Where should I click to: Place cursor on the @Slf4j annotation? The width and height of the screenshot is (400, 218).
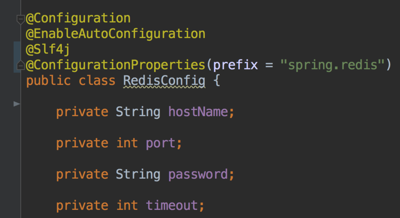(x=48, y=50)
